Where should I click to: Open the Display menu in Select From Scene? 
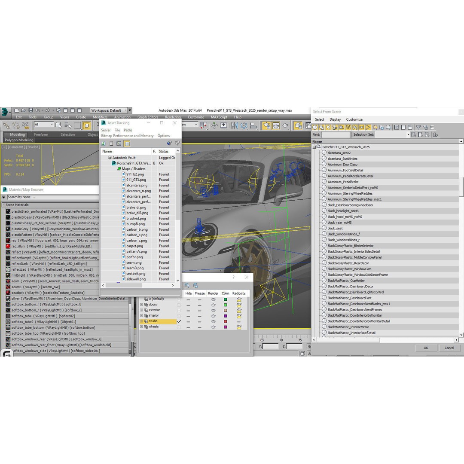click(335, 119)
